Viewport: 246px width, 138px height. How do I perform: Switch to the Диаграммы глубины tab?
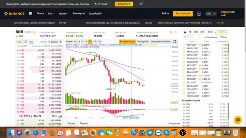160,41
